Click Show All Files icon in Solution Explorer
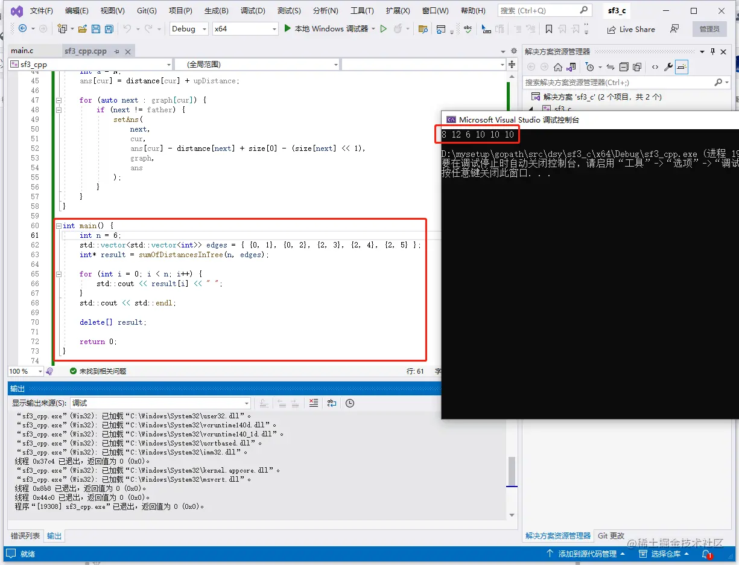739x565 pixels. point(637,67)
